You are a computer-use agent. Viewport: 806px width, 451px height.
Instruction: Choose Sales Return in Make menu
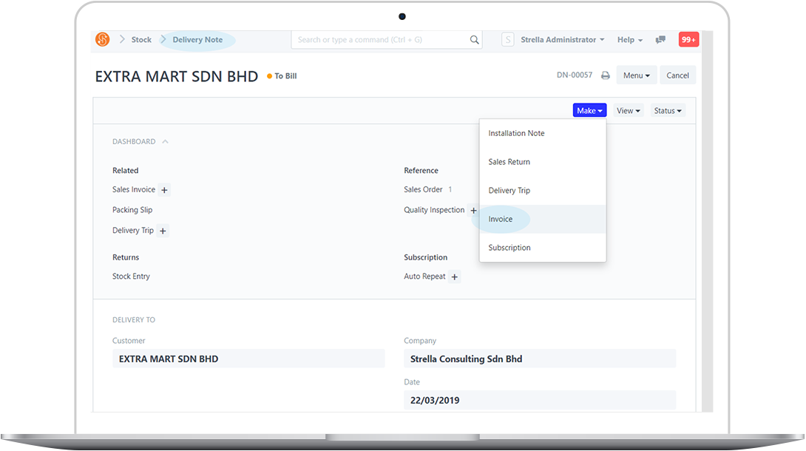tap(509, 162)
